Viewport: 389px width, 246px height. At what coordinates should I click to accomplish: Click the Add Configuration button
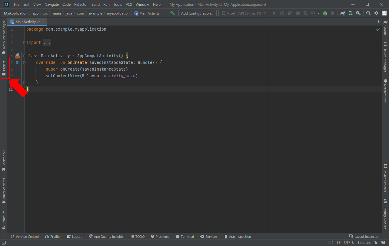point(198,13)
